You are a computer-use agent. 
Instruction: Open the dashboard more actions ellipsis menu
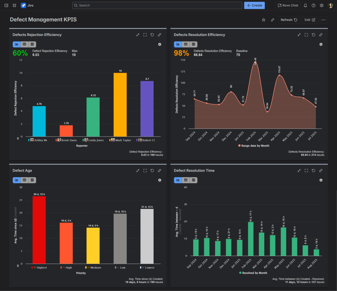(324, 20)
